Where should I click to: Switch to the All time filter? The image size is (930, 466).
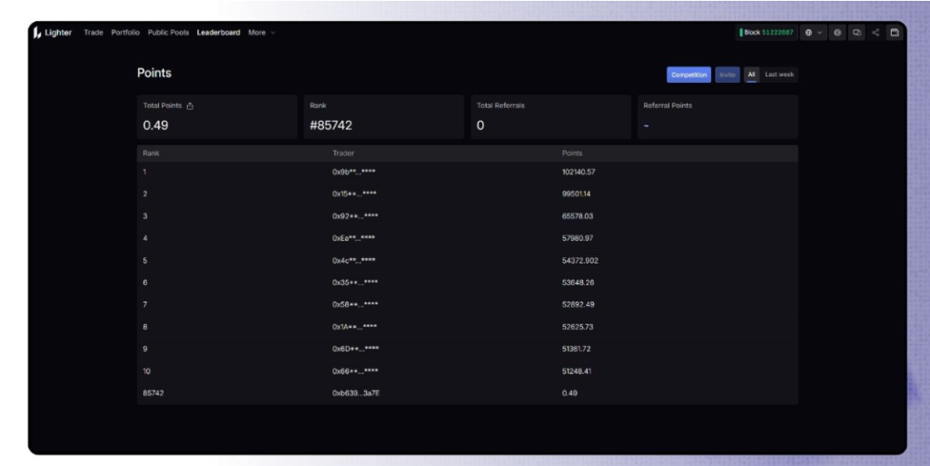click(x=751, y=74)
